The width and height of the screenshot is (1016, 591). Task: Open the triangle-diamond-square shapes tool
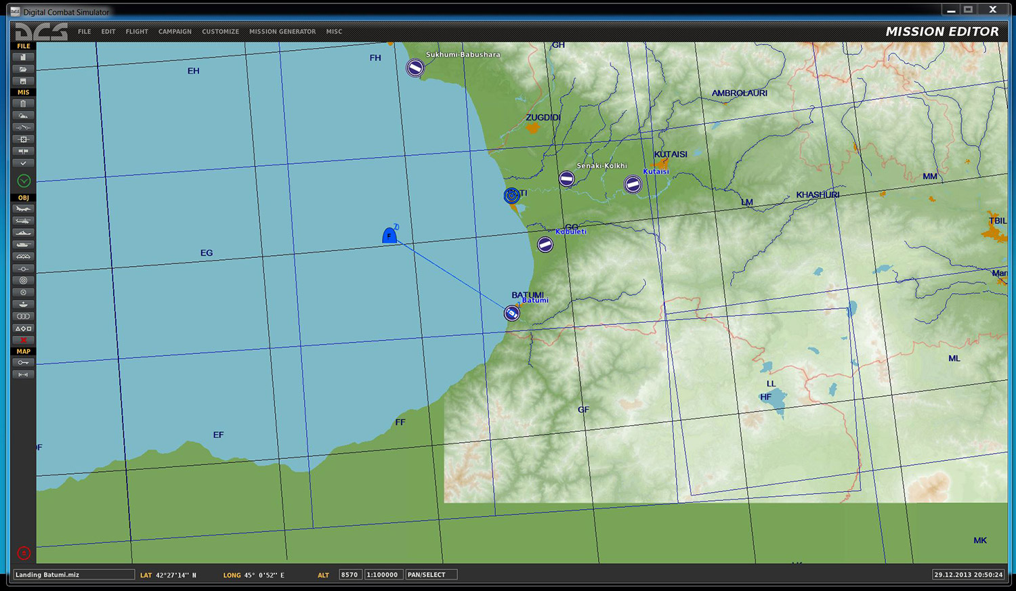(x=23, y=328)
